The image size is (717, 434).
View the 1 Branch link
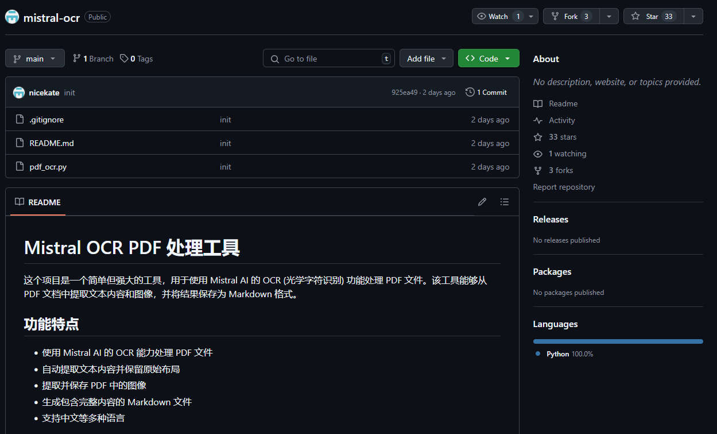click(93, 59)
